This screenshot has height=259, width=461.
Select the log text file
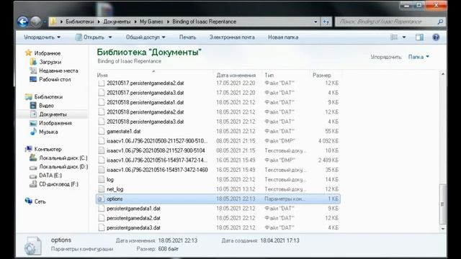(218, 179)
